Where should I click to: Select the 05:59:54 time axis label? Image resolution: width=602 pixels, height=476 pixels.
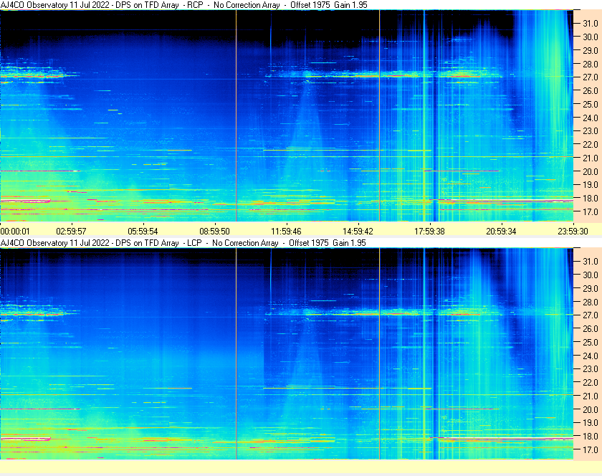pos(143,232)
